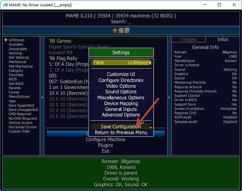Choose the Custom Filter entry

click(x=19, y=131)
